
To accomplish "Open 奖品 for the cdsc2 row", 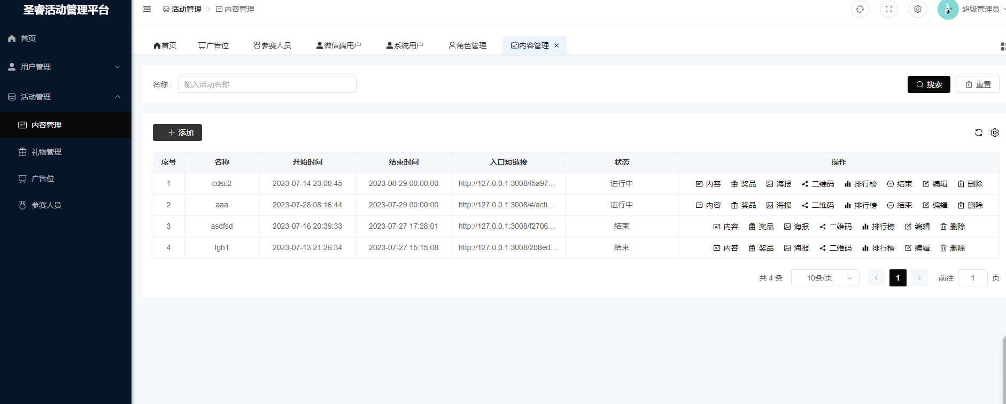I will [x=744, y=184].
